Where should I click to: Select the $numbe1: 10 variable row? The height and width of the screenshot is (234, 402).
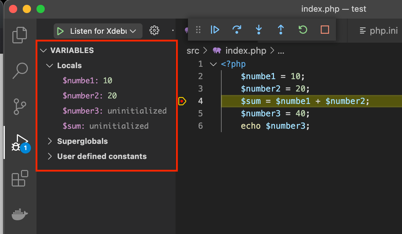tap(107, 81)
